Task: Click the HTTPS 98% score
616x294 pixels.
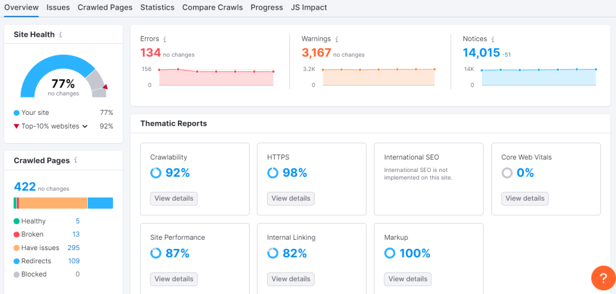Action: tap(295, 173)
